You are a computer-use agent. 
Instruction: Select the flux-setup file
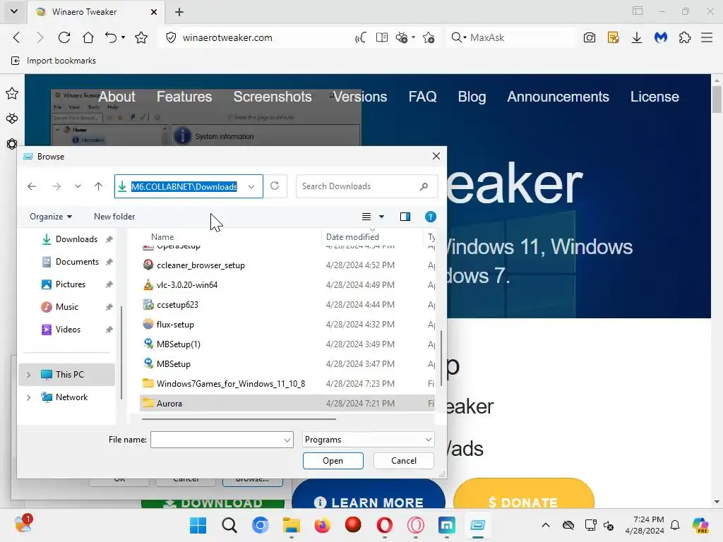coord(175,325)
